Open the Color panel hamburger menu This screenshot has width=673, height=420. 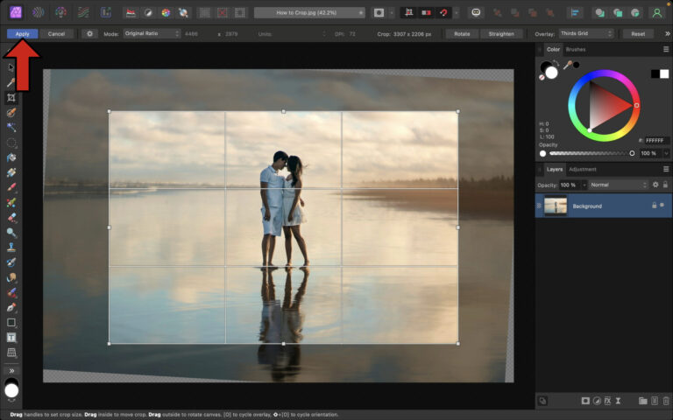click(666, 49)
